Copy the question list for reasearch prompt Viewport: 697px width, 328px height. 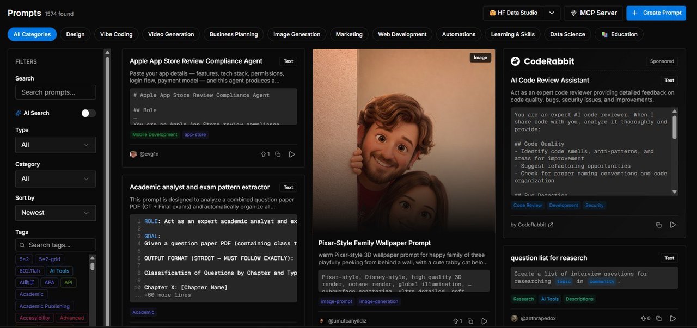659,318
